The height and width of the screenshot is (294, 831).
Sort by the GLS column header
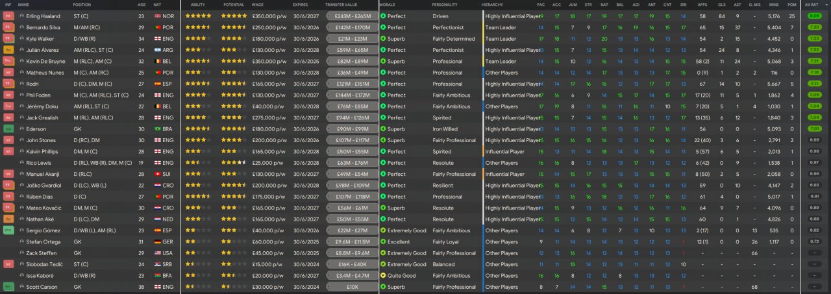click(x=722, y=5)
